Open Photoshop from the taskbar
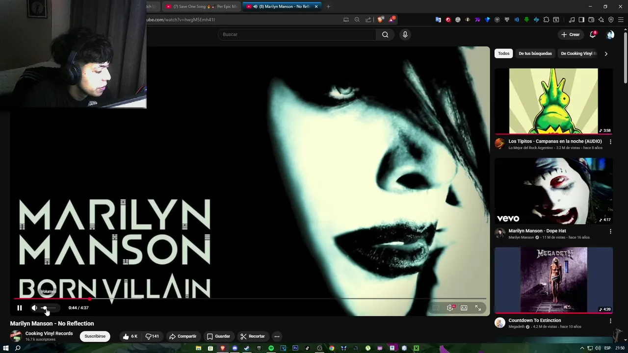This screenshot has height=353, width=628. (x=295, y=348)
